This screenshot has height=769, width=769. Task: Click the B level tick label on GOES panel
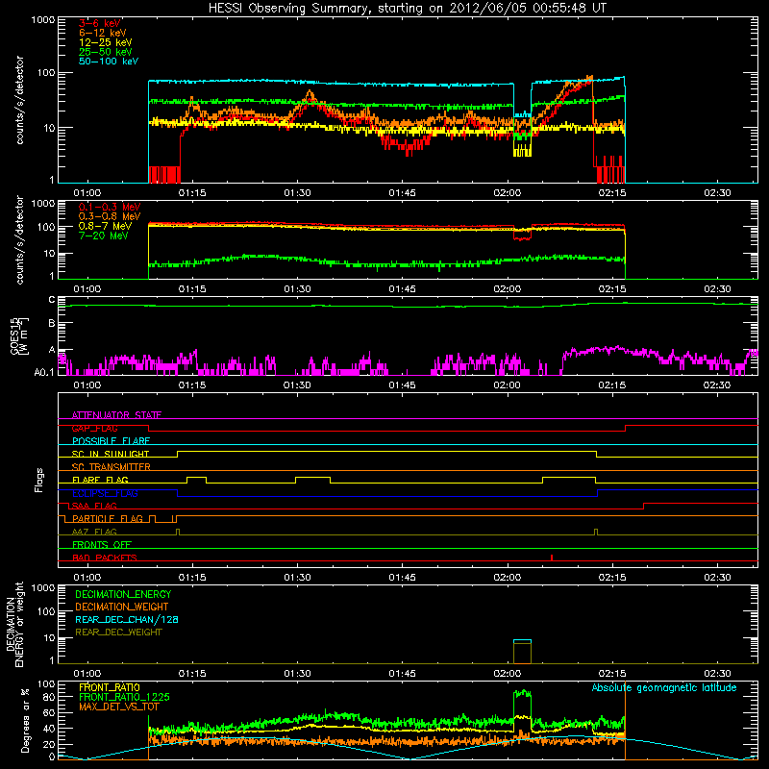pos(52,324)
